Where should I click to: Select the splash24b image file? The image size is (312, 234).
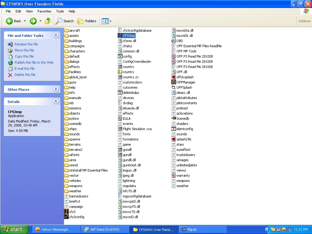(181, 139)
